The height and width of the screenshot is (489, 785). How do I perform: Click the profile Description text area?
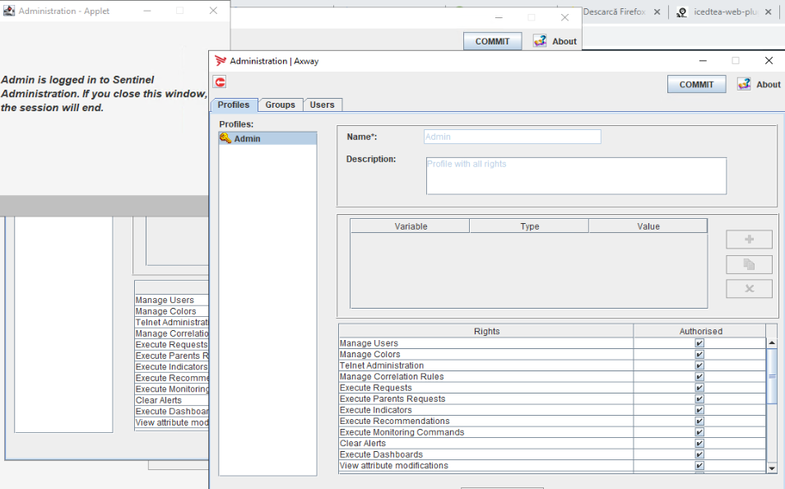pyautogui.click(x=575, y=175)
